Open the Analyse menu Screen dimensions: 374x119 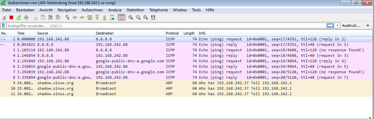click(x=115, y=10)
